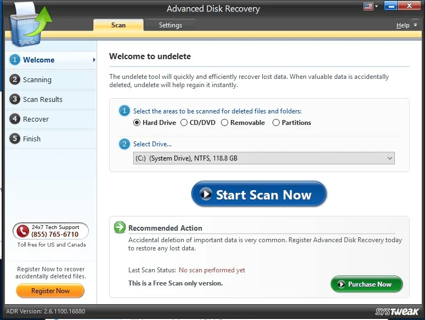The image size is (425, 320).
Task: Click the step 1 circle beside Select areas
Action: click(124, 111)
